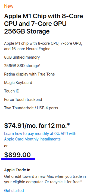Viewport: 102px width, 195px height.
Task: Click the $899.00 full price
Action: (17, 155)
